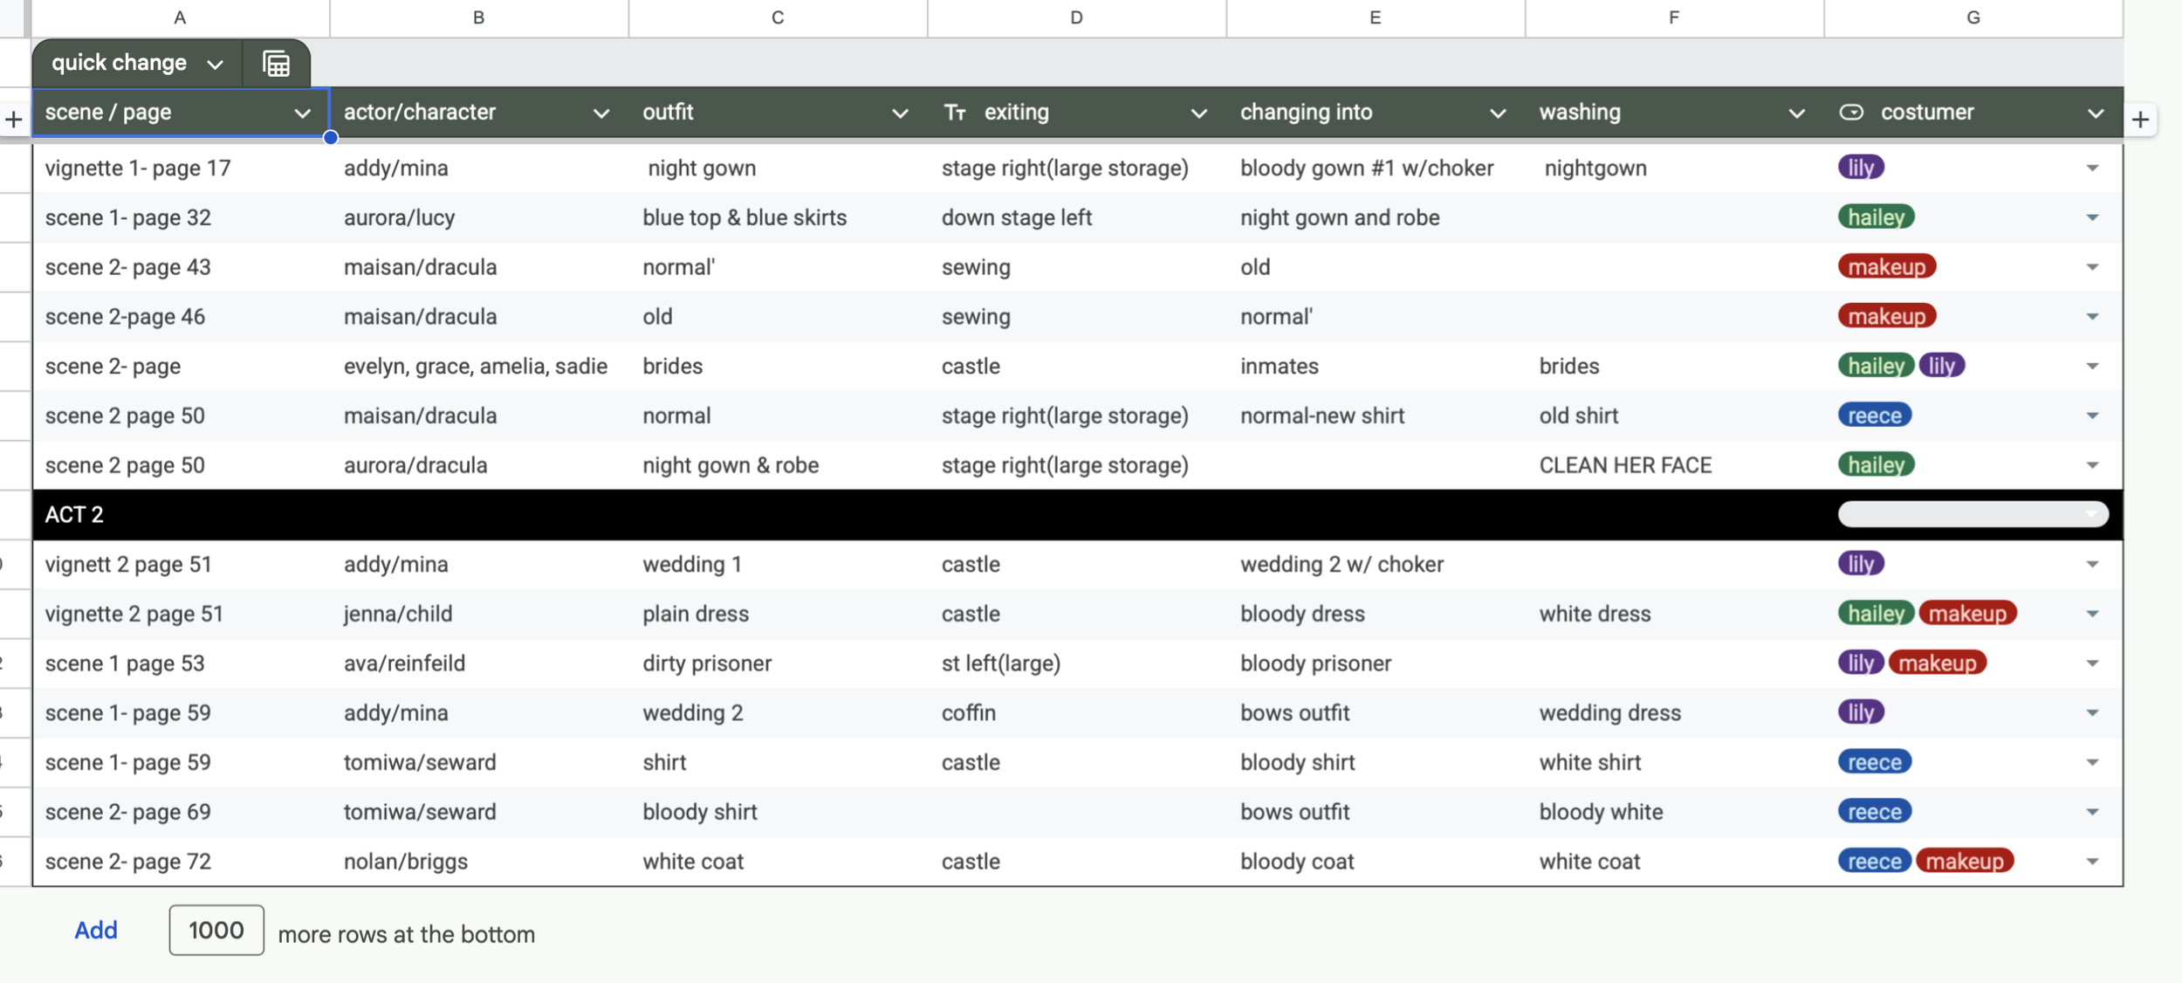Image resolution: width=2182 pixels, height=983 pixels.
Task: Click the makeup chip in nolan/briggs row
Action: 1965,862
